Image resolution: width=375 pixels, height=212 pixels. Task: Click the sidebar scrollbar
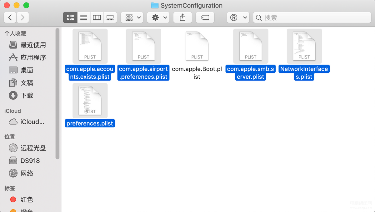click(x=57, y=94)
